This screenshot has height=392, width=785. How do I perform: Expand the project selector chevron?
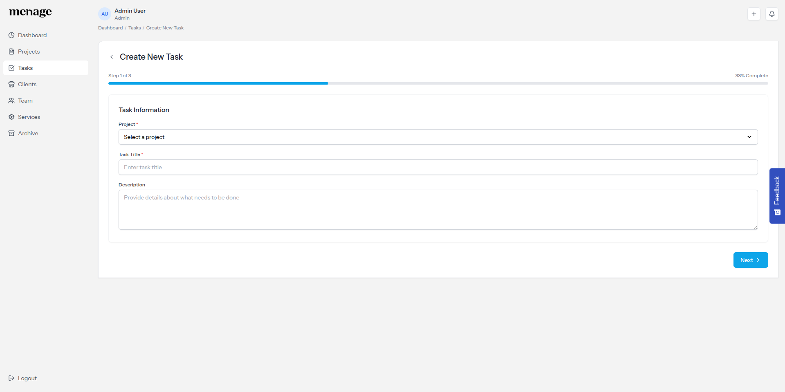point(749,137)
